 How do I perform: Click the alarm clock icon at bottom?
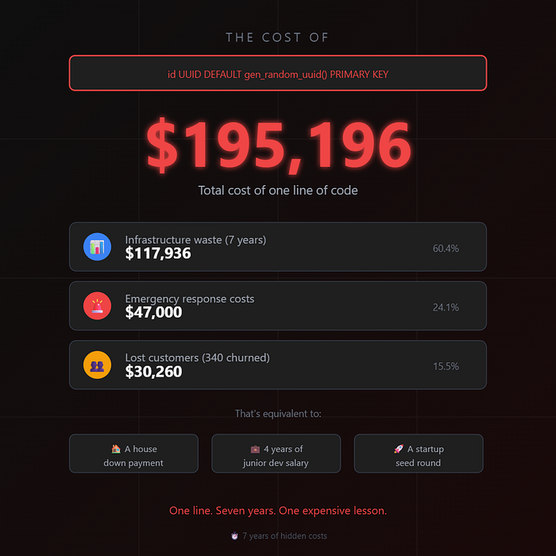tap(234, 536)
